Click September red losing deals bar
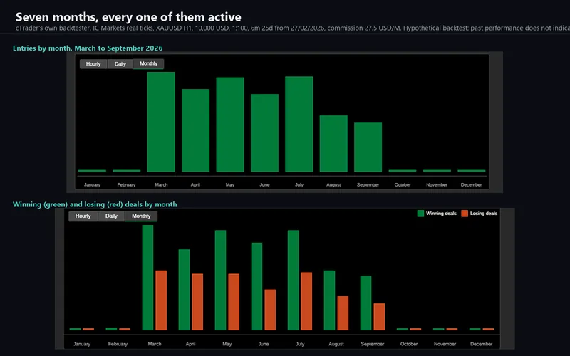 coord(379,317)
